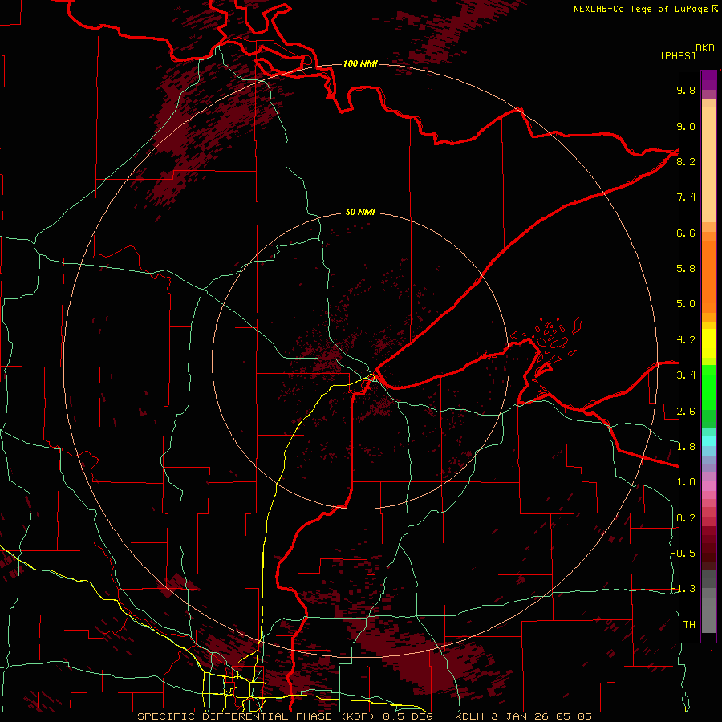This screenshot has width=722, height=722.
Task: Click the 3.4 scale value
Action: tap(686, 375)
